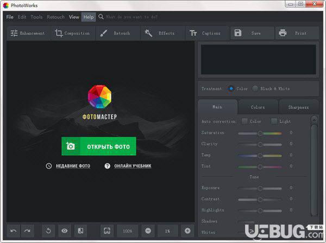Click the camera icon on the green button
This screenshot has height=243, width=326.
click(x=70, y=146)
